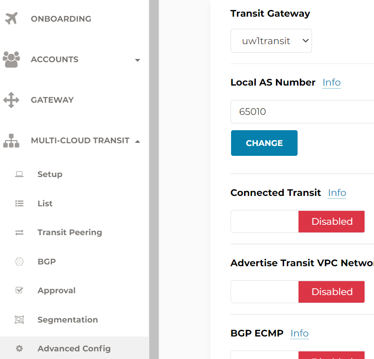Toggle the Connected Transit Disabled switch
The width and height of the screenshot is (374, 359).
coord(298,221)
